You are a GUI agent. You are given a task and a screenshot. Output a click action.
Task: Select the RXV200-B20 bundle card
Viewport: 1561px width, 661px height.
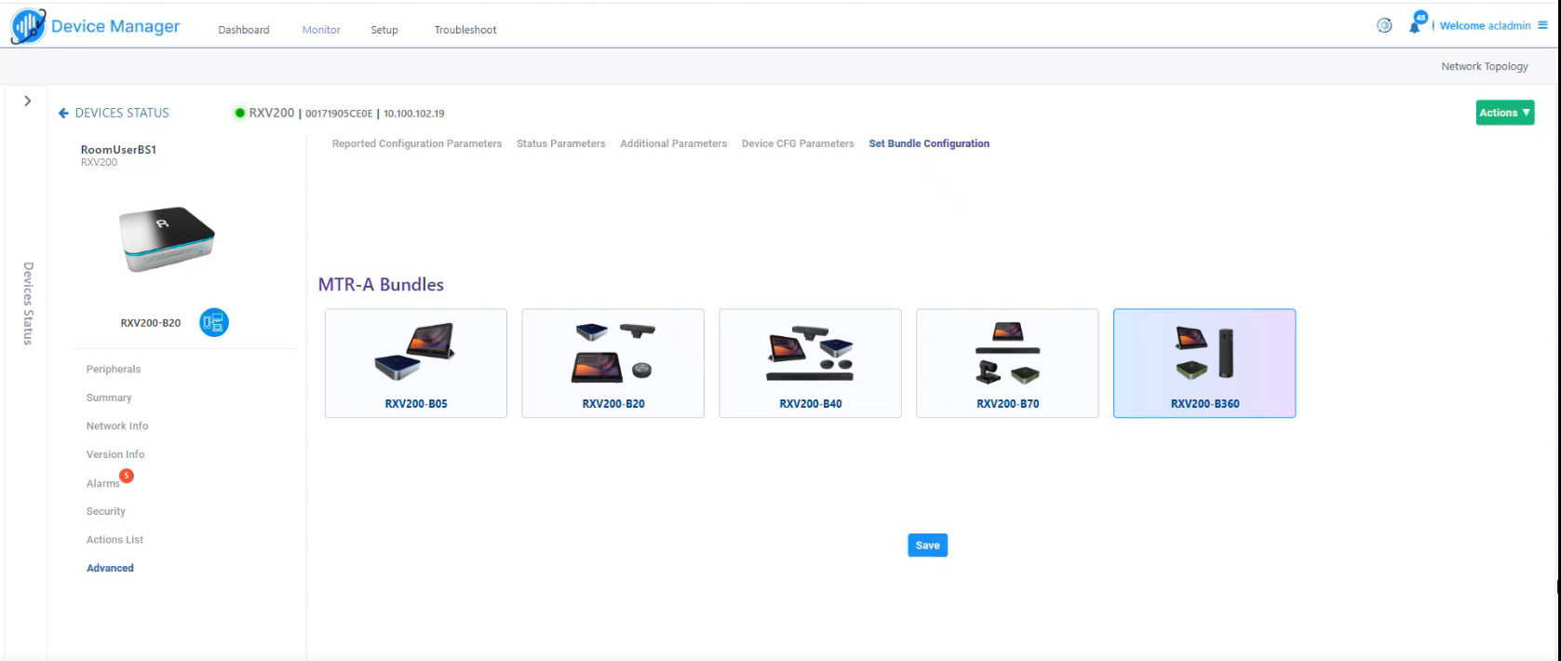coord(613,363)
